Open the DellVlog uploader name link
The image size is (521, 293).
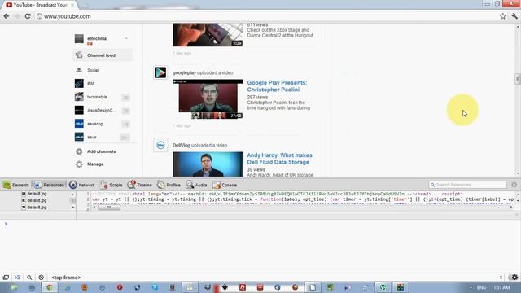tap(182, 145)
